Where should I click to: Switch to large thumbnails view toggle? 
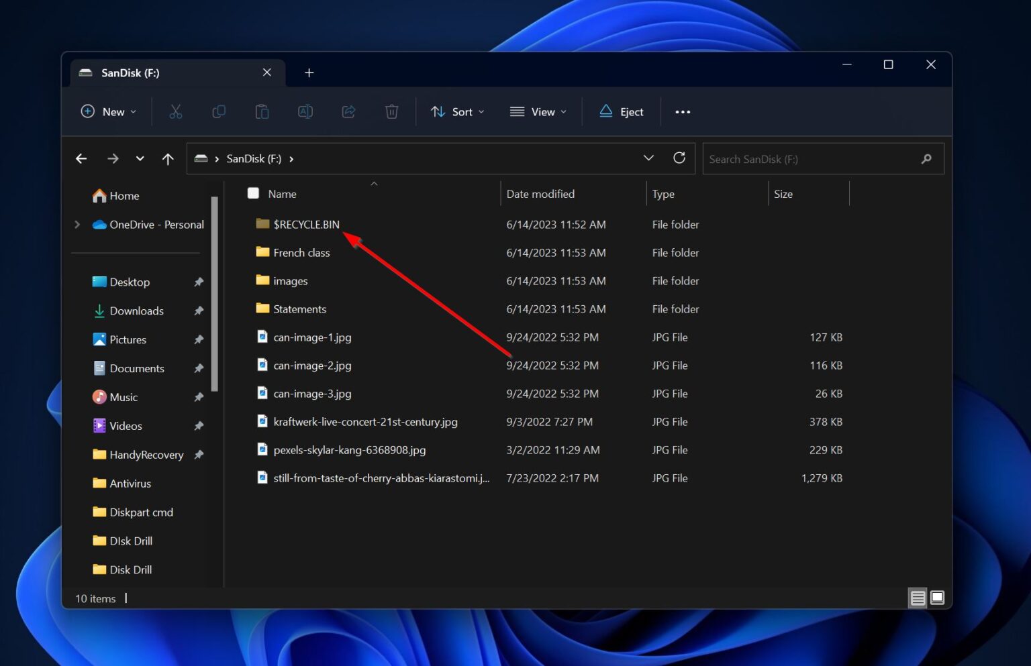[x=937, y=597]
